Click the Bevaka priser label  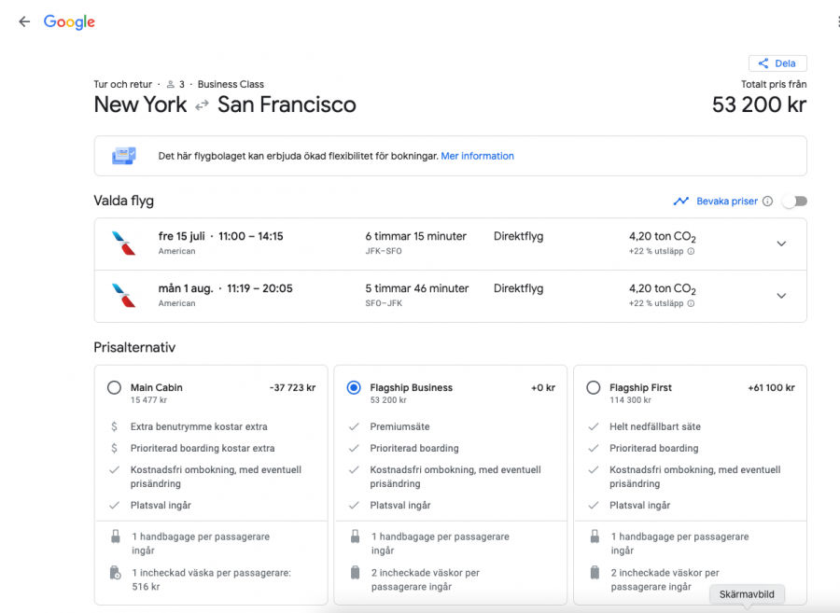pos(727,202)
